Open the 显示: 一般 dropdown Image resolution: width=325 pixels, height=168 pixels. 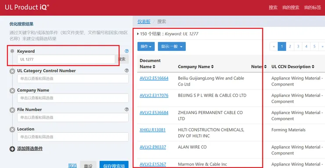pos(172,46)
